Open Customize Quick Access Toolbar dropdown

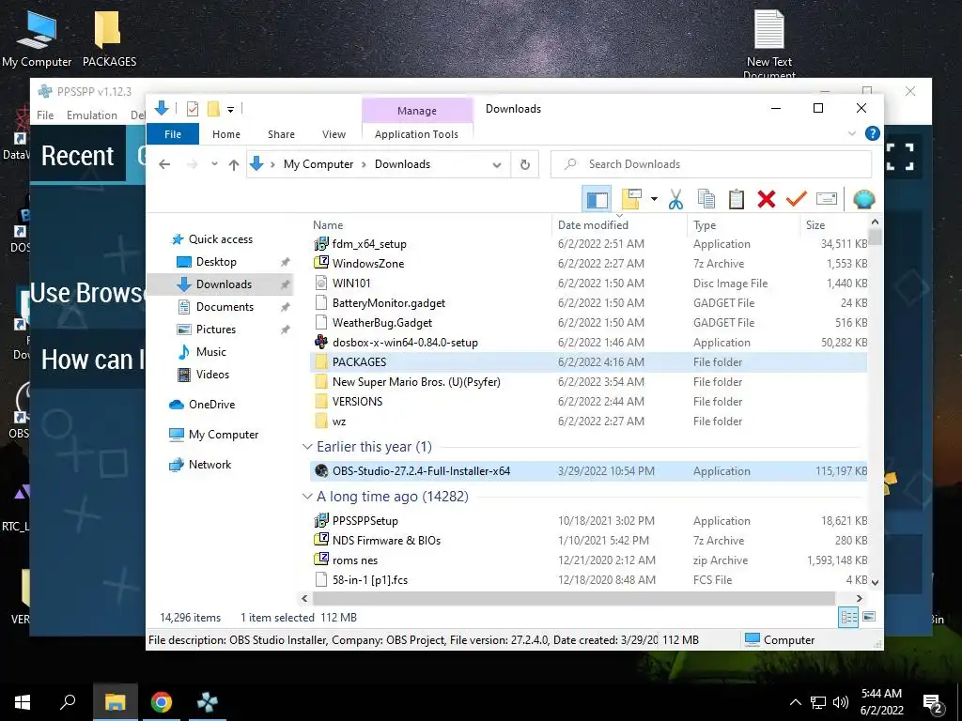(231, 110)
